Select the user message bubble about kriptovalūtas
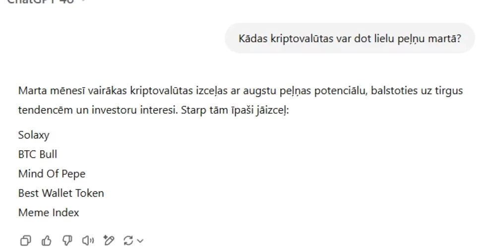Image resolution: width=496 pixels, height=248 pixels. [x=350, y=39]
